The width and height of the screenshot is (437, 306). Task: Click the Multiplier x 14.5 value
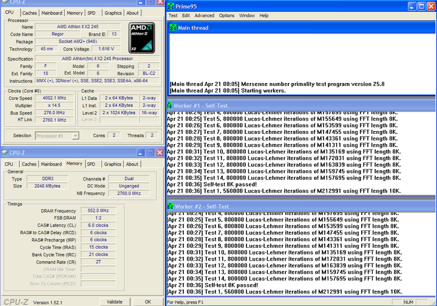coord(55,105)
